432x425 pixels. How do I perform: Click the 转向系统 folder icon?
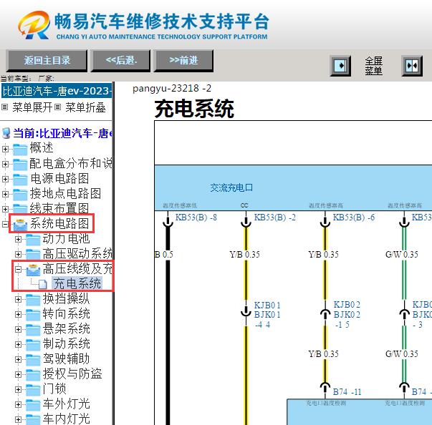[x=33, y=315]
